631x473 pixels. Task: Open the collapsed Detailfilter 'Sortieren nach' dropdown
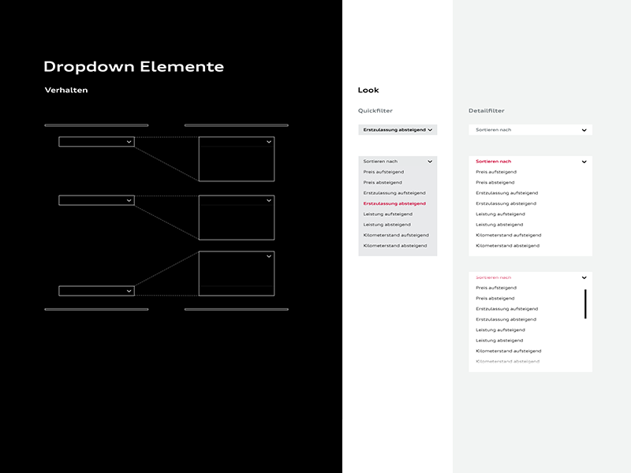tap(530, 130)
